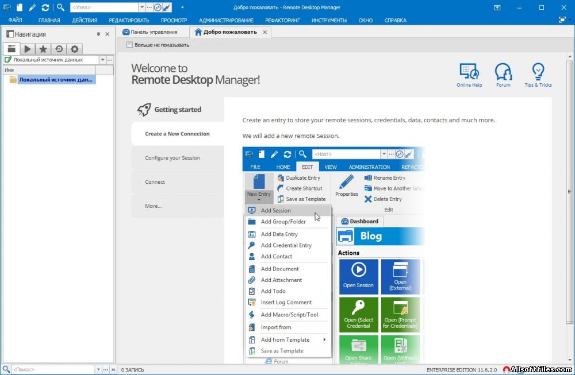Select the Connect step
575x375 pixels.
[x=178, y=181]
